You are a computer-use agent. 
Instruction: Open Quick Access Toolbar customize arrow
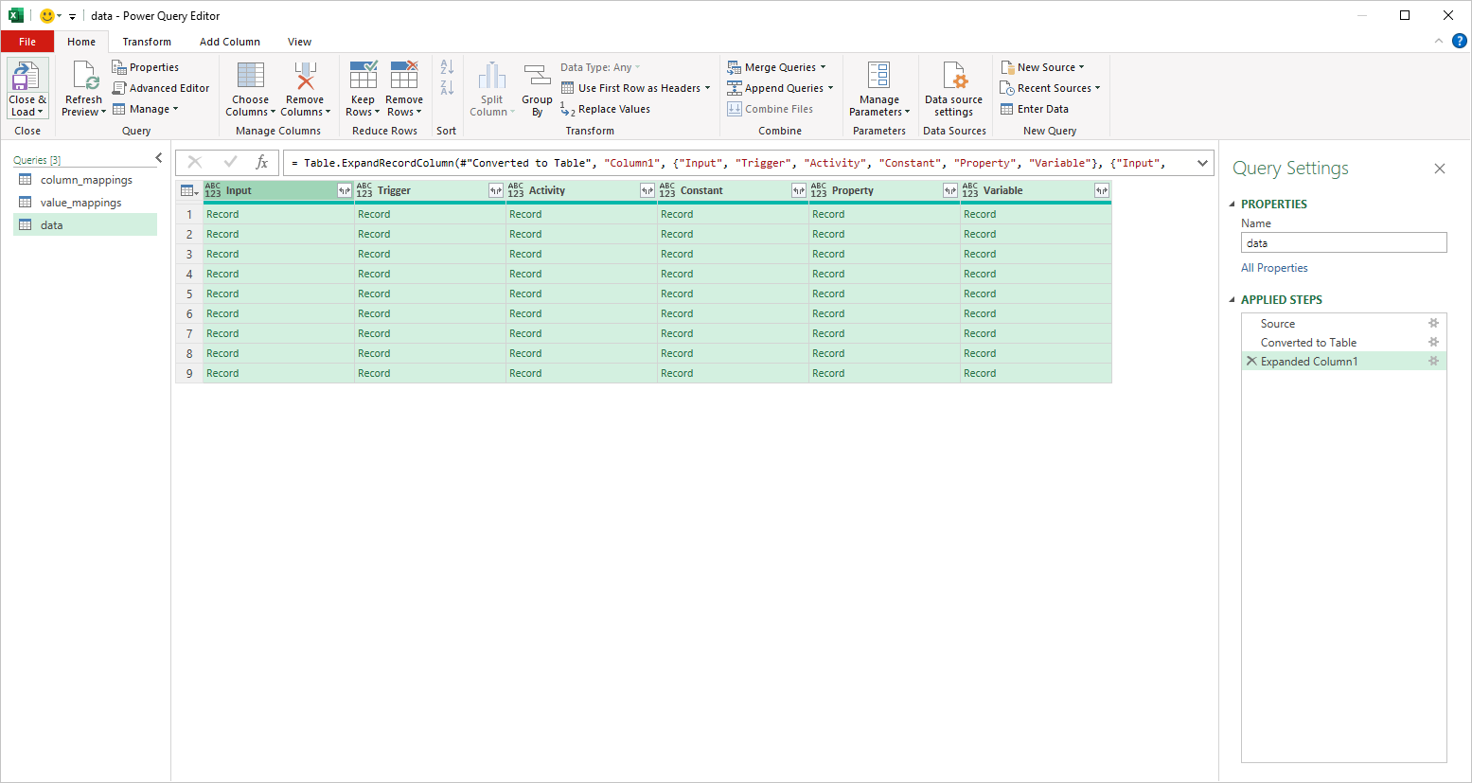[72, 16]
